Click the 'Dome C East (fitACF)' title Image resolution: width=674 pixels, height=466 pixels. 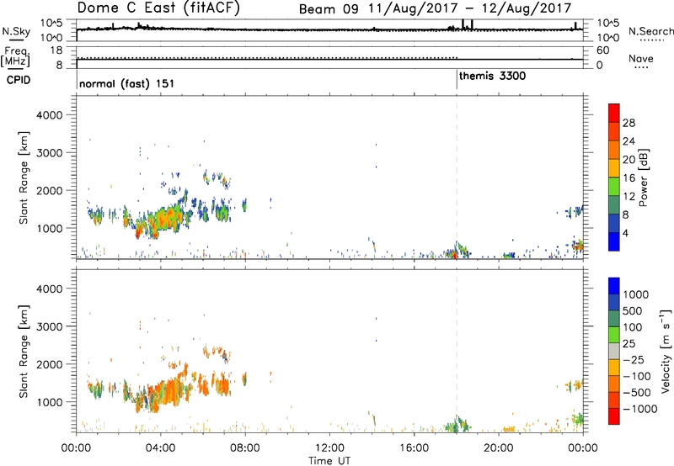pos(158,8)
